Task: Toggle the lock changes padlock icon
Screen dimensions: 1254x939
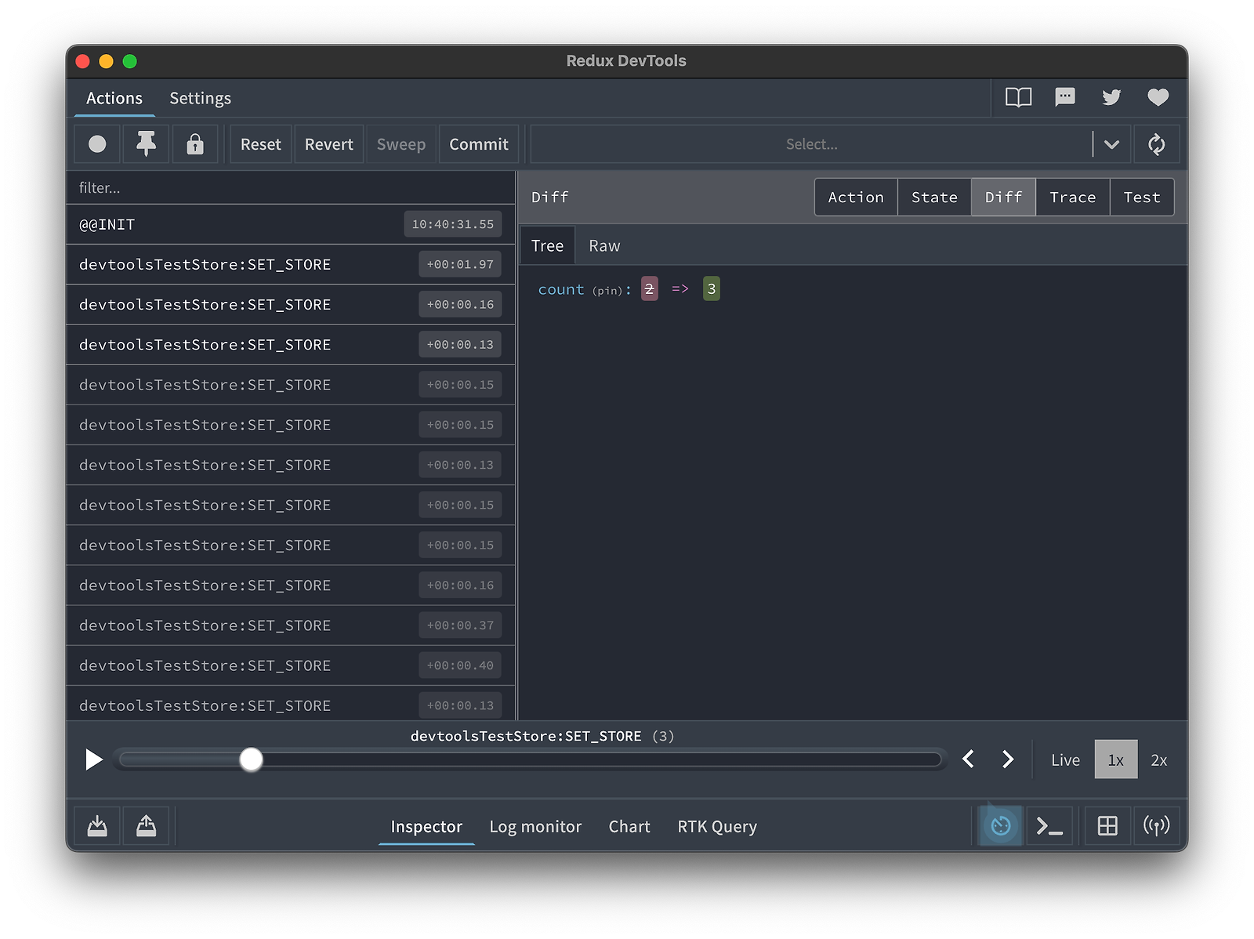Action: tap(195, 144)
